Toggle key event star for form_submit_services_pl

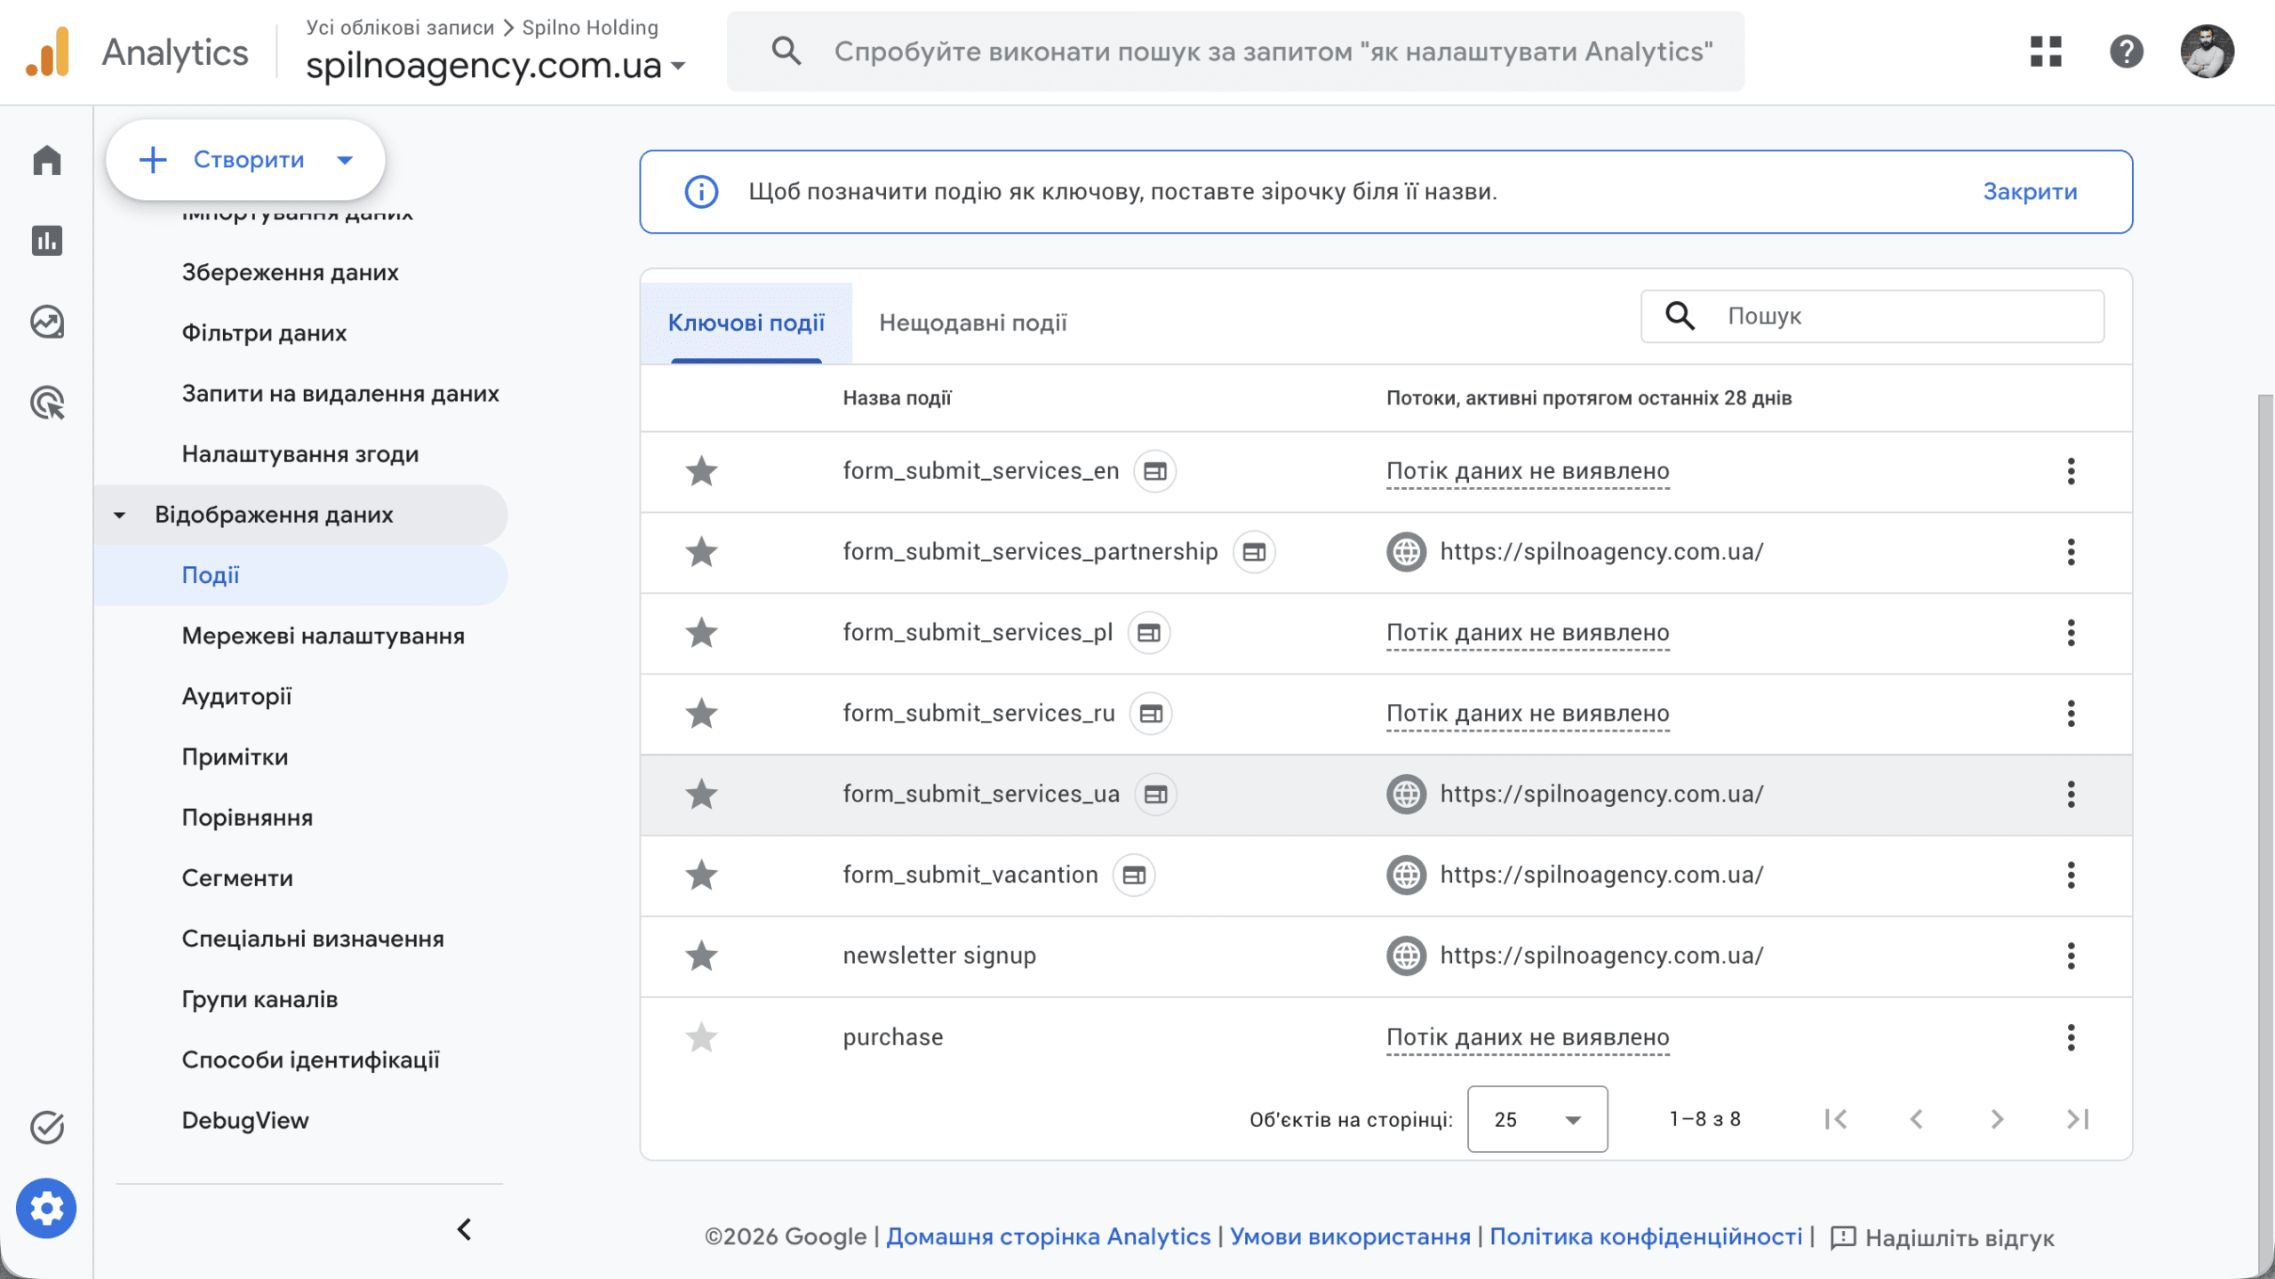[701, 633]
